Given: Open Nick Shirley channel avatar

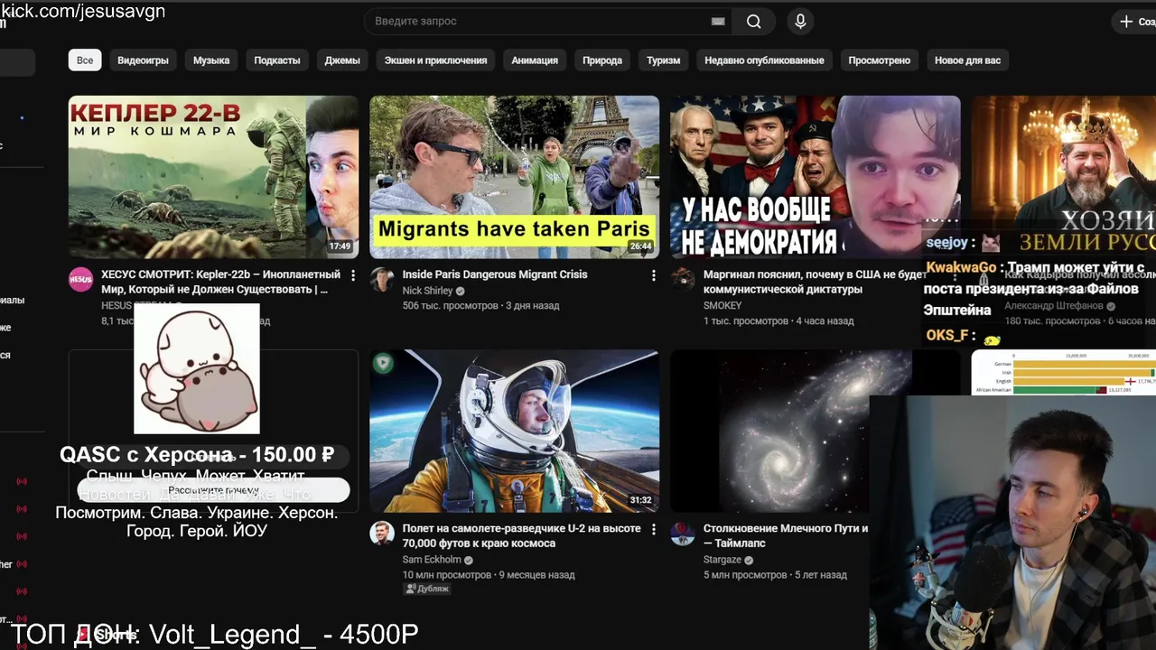Looking at the screenshot, I should (382, 279).
